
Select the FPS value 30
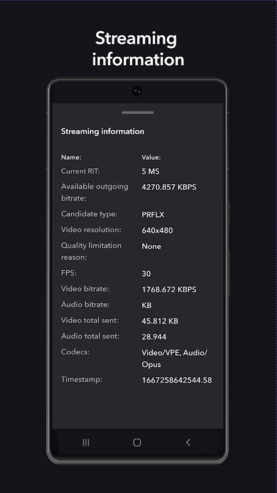[x=147, y=274]
